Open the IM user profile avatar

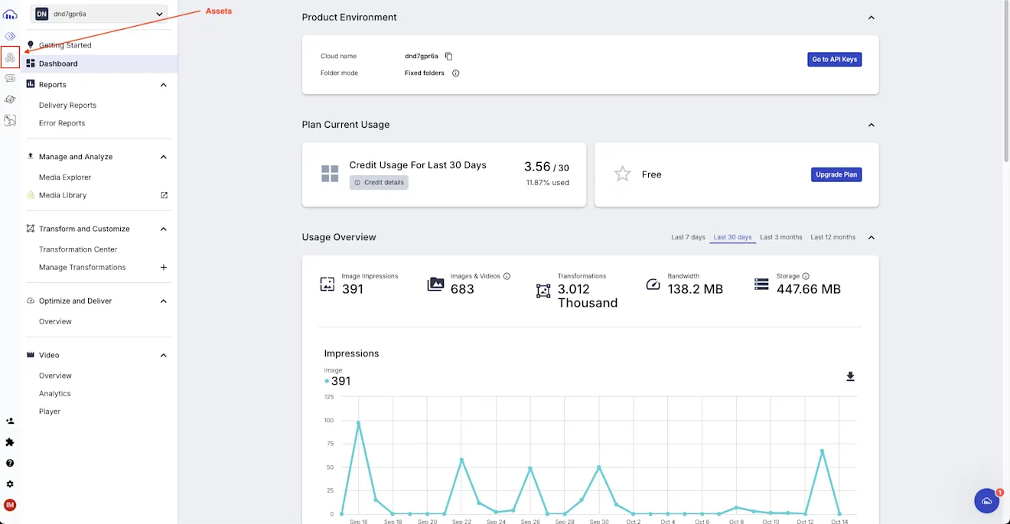pos(10,505)
